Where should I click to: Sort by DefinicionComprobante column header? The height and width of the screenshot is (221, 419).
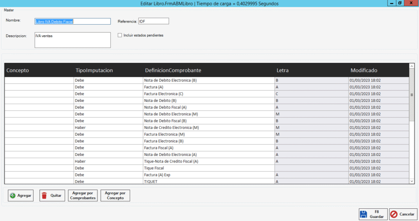173,70
